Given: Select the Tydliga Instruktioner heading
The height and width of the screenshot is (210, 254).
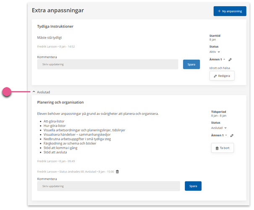Looking at the screenshot, I should point(55,26).
